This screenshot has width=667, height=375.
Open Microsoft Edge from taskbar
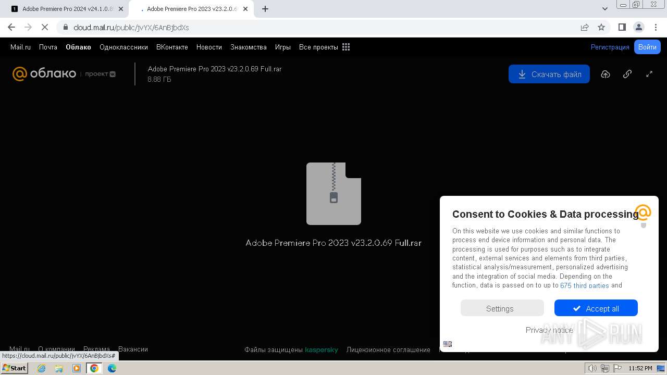tap(112, 368)
